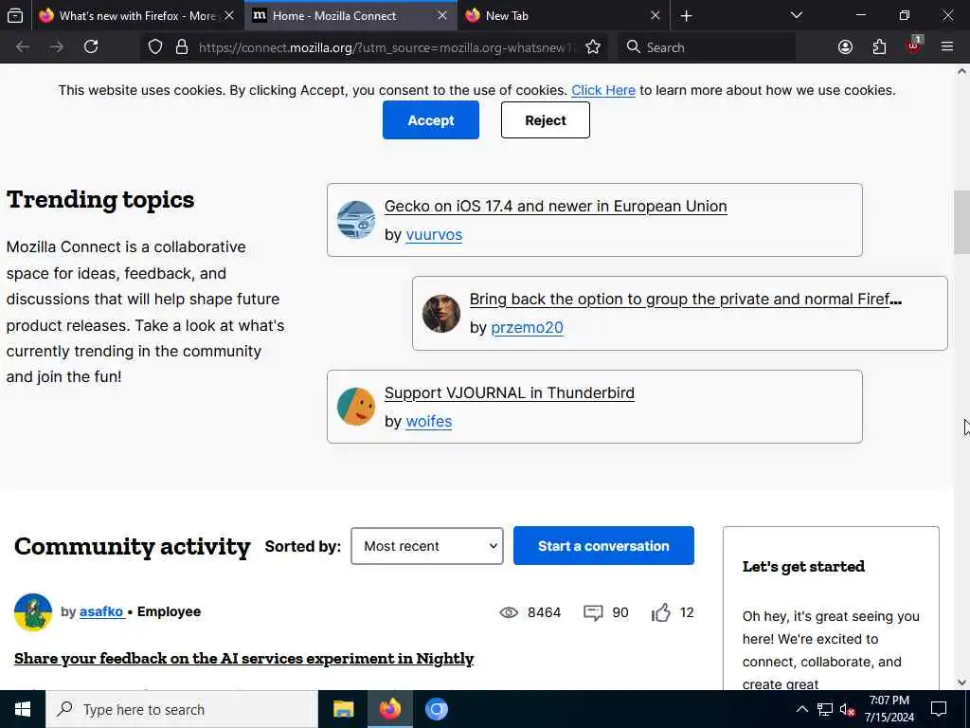
Task: Click Type here to search taskbar box
Action: coord(182,709)
